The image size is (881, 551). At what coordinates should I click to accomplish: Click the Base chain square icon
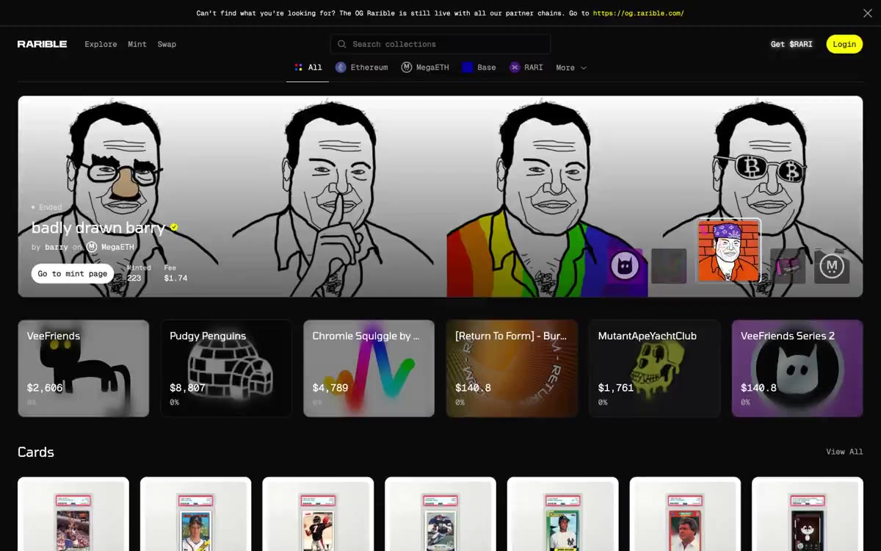(x=467, y=67)
